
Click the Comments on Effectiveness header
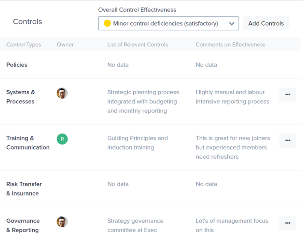coord(230,44)
